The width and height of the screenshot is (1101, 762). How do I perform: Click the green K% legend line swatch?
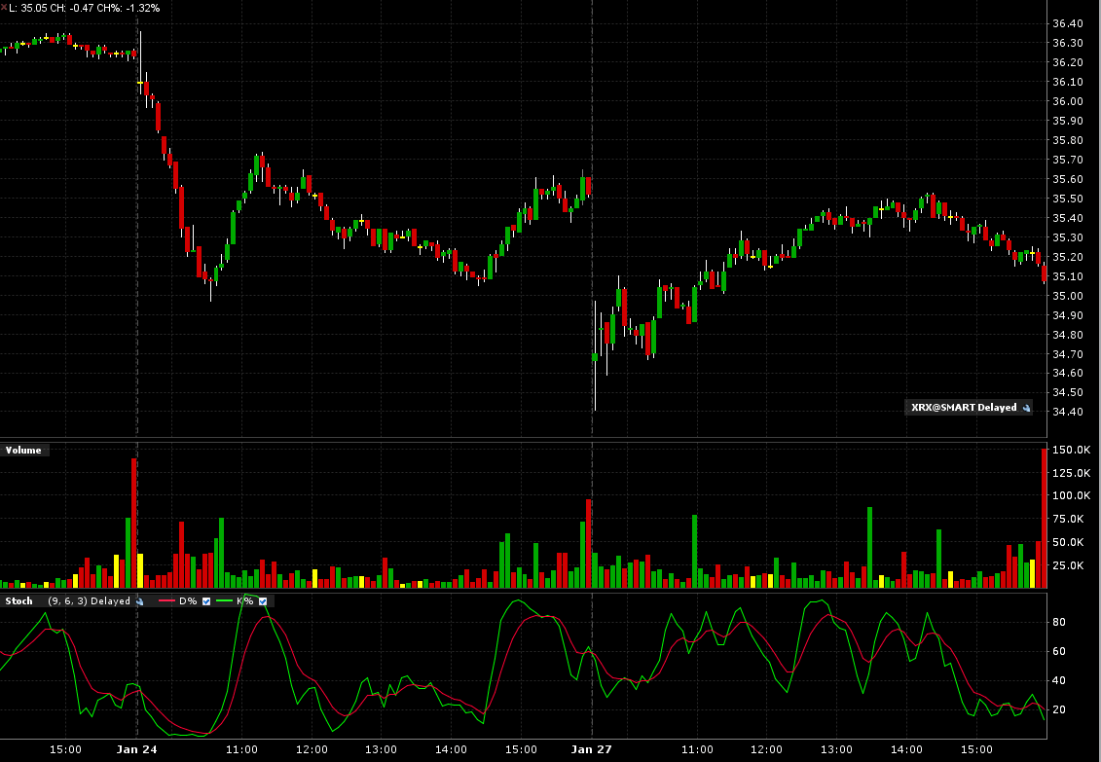click(224, 601)
